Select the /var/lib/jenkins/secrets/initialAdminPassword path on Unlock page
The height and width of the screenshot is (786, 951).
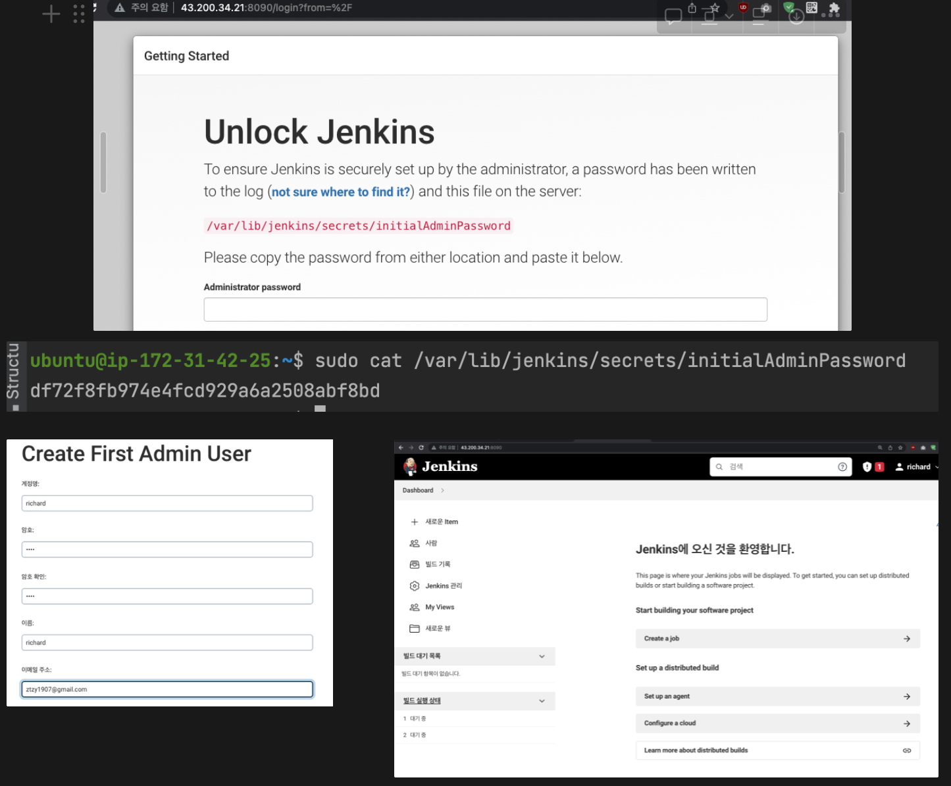(359, 226)
